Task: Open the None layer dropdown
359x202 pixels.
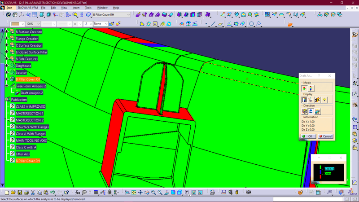Action: tap(106, 24)
